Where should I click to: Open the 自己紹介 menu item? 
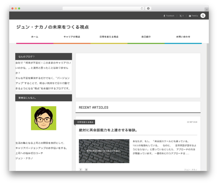146,37
